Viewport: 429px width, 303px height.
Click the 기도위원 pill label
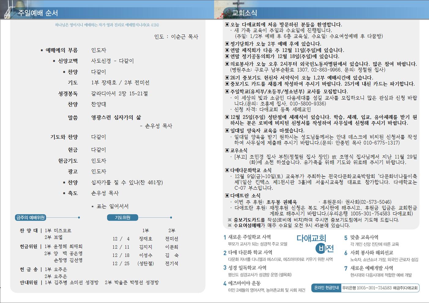(x=122, y=217)
